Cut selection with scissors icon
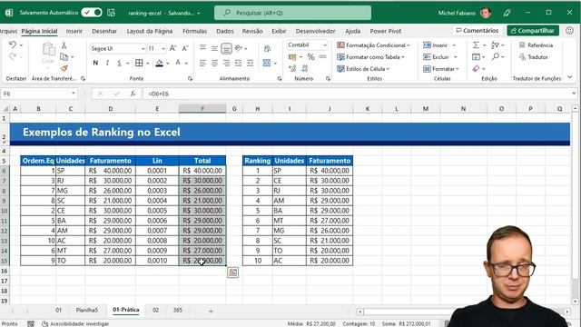 (64, 45)
